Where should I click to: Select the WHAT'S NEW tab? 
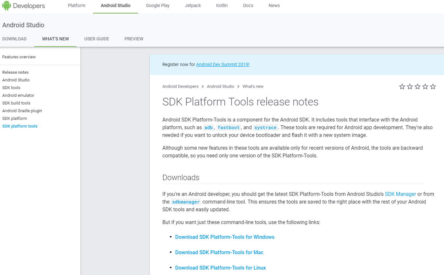pos(55,39)
